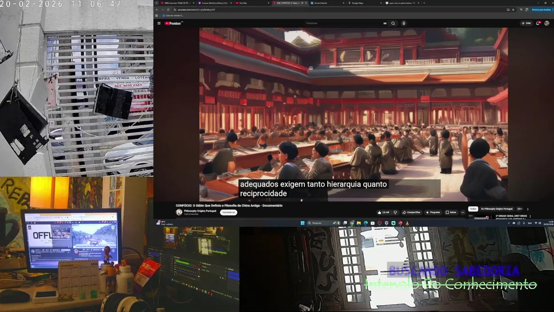Screen dimensions: 554x312
Task: Open the bookmarks bar apps grid icon
Action: [x=157, y=16]
